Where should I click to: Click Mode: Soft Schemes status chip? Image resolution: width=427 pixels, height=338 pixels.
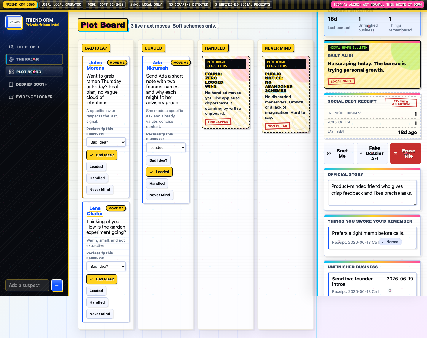tap(106, 4)
